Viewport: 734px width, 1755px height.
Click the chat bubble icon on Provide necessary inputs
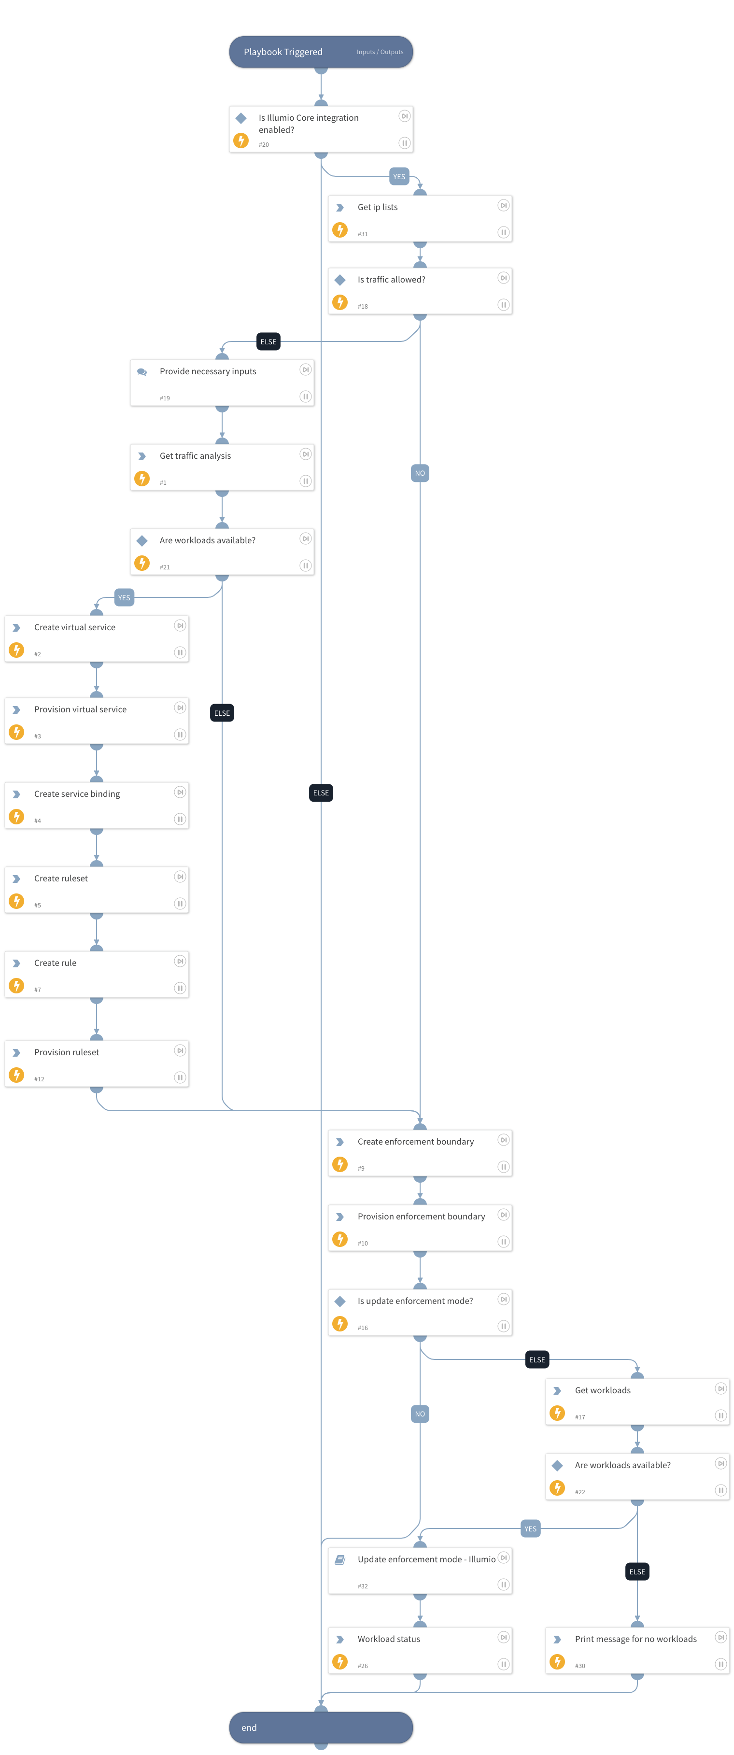[142, 372]
